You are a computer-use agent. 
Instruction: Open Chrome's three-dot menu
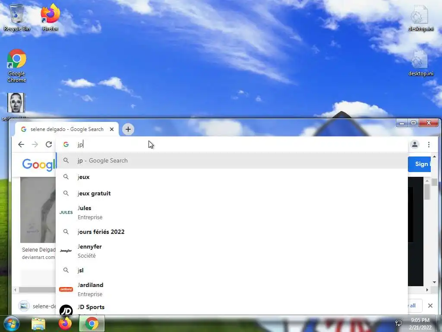[x=429, y=144]
